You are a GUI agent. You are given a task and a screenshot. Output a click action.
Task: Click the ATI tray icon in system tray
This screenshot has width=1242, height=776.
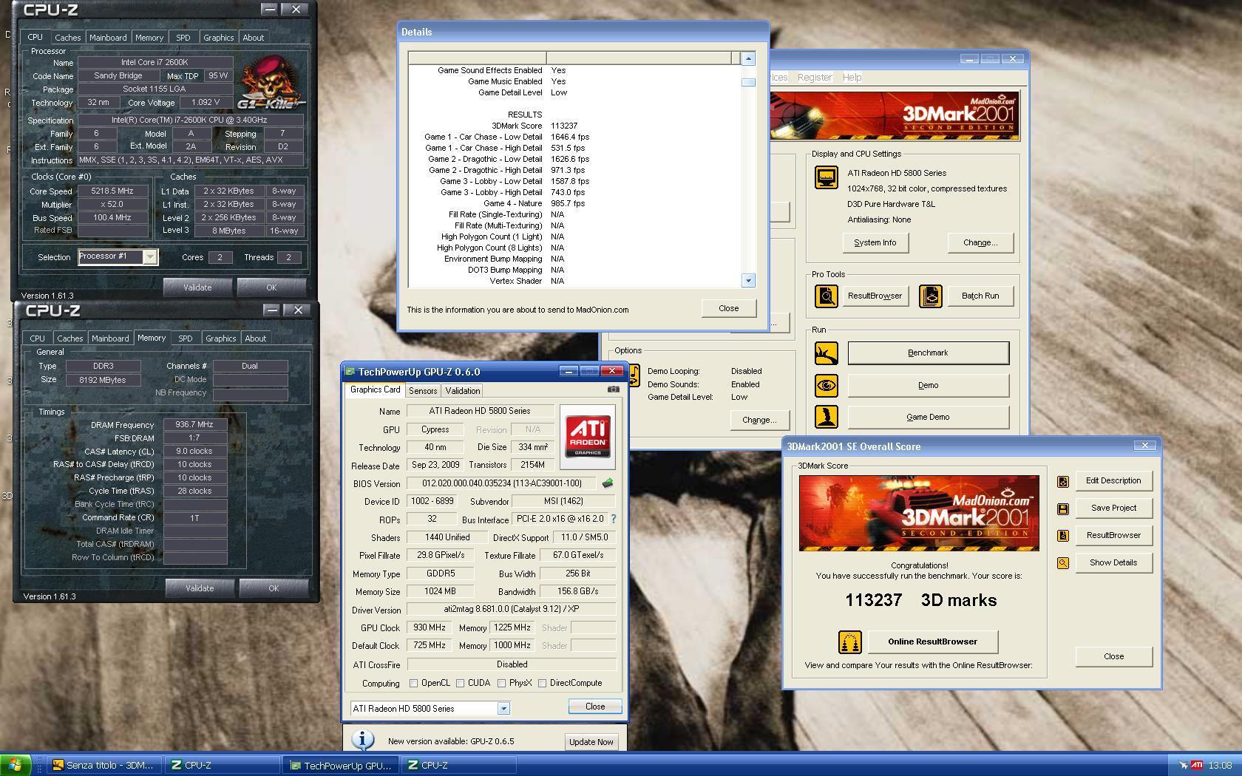[x=1197, y=765]
